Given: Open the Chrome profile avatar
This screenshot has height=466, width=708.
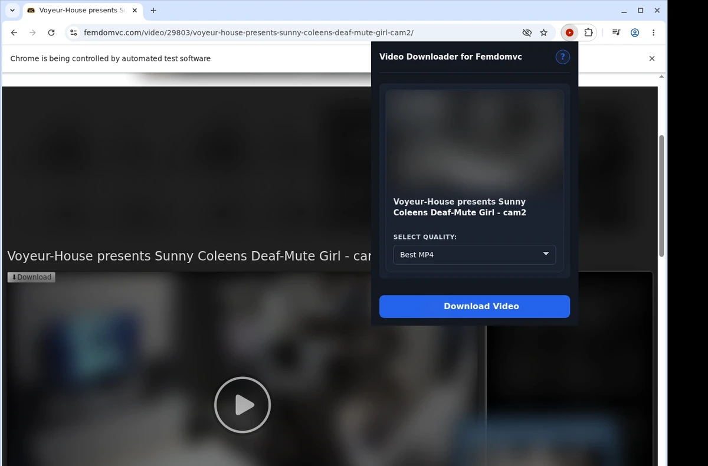Looking at the screenshot, I should point(635,33).
